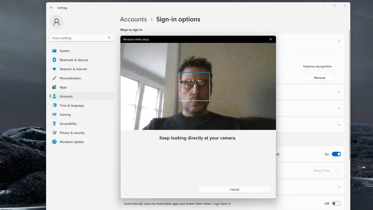Screen dimensions: 373x210
Task: Cancel the Windows Hello setup
Action: [234, 189]
